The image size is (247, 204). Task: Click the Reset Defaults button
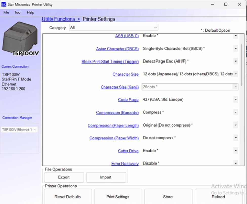coord(68,197)
